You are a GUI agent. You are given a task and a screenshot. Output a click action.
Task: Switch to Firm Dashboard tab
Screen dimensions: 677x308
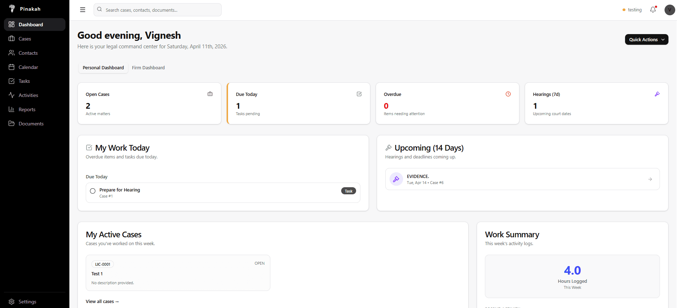coord(148,68)
